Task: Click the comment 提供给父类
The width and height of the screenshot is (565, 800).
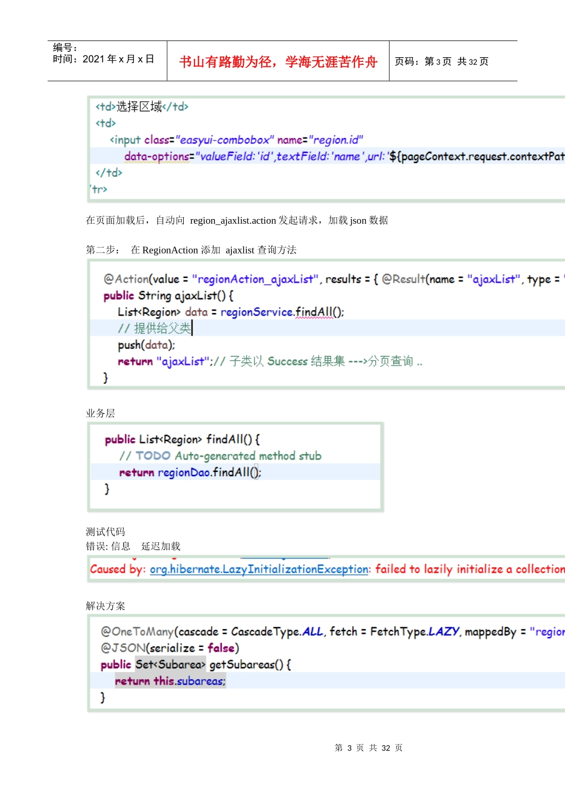Action: [155, 328]
